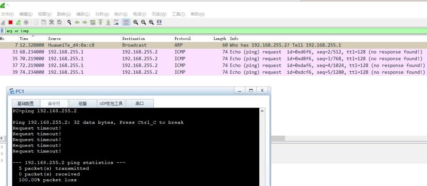This screenshot has width=427, height=186.
Task: Select ICMP packet 35 with seq=3/768
Action: coord(213,59)
